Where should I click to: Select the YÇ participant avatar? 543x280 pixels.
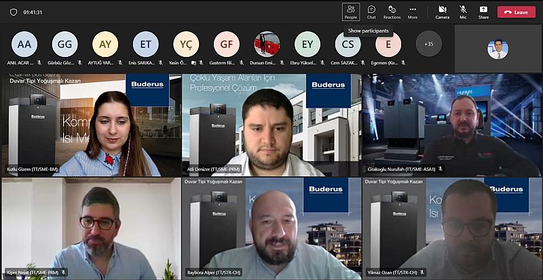pos(186,44)
